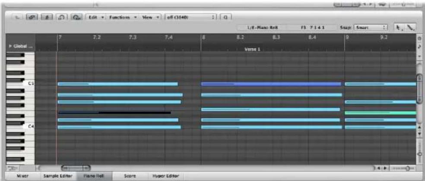Open the Edit menu

(95, 17)
